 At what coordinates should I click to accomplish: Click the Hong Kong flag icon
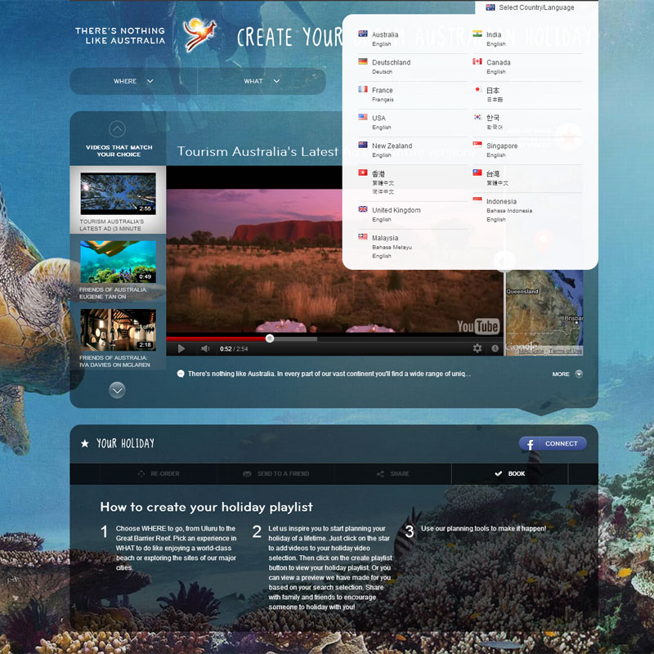pyautogui.click(x=363, y=172)
